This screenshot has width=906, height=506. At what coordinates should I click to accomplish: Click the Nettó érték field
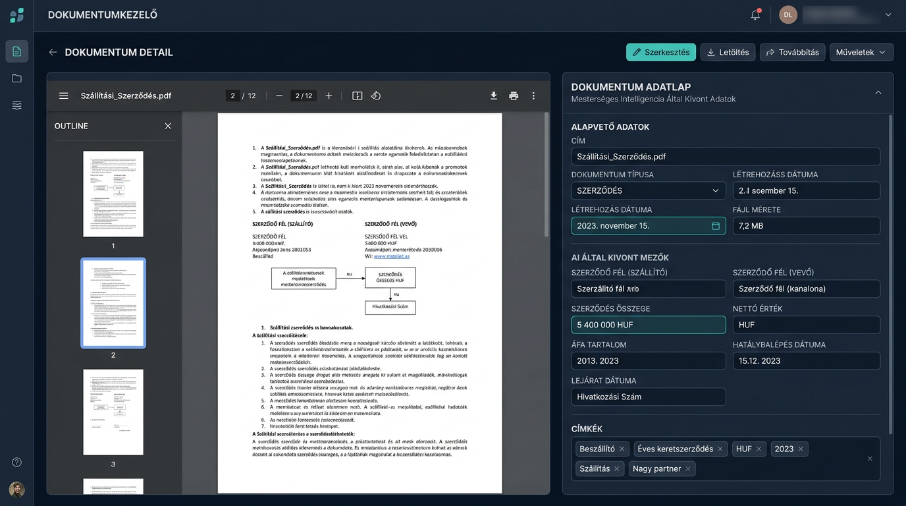tap(807, 325)
